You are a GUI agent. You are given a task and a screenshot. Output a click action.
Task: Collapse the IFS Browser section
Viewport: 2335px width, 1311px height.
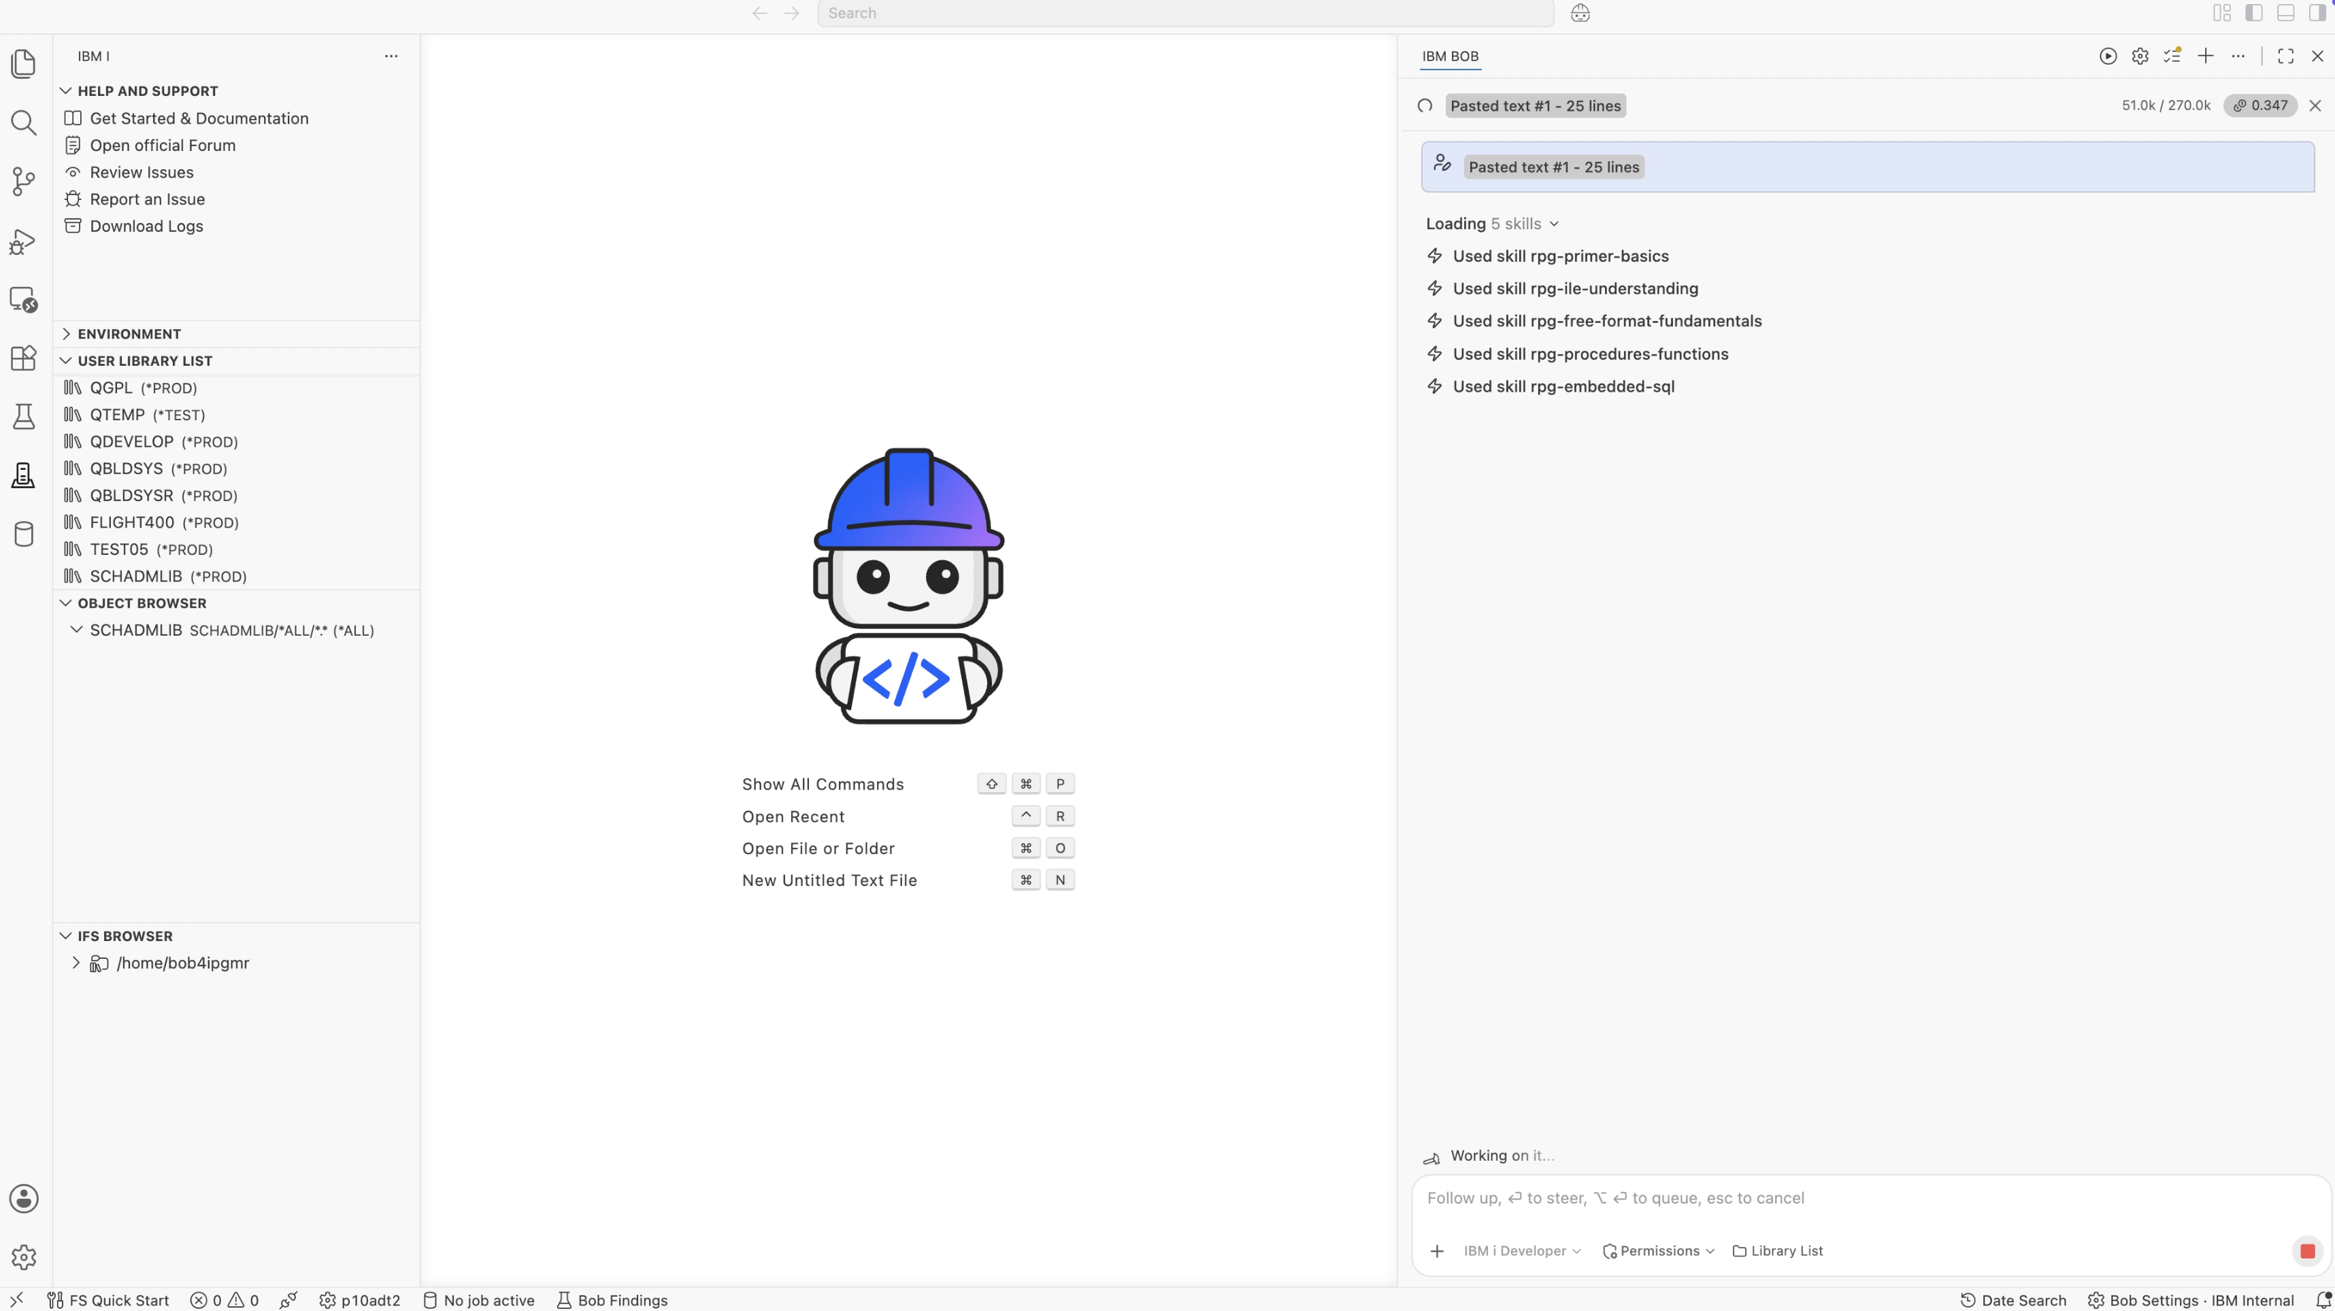(66, 936)
